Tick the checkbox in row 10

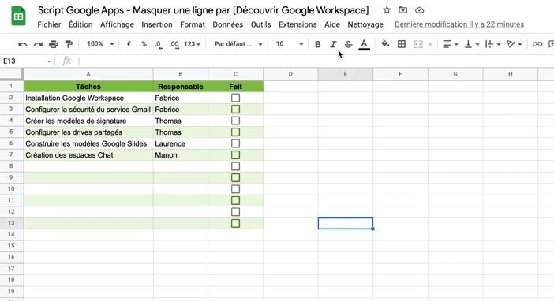236,189
